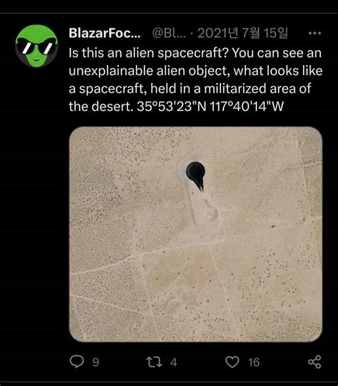
Task: Click the 'Is this an alien spacecraft?' sentence
Action: [148, 53]
